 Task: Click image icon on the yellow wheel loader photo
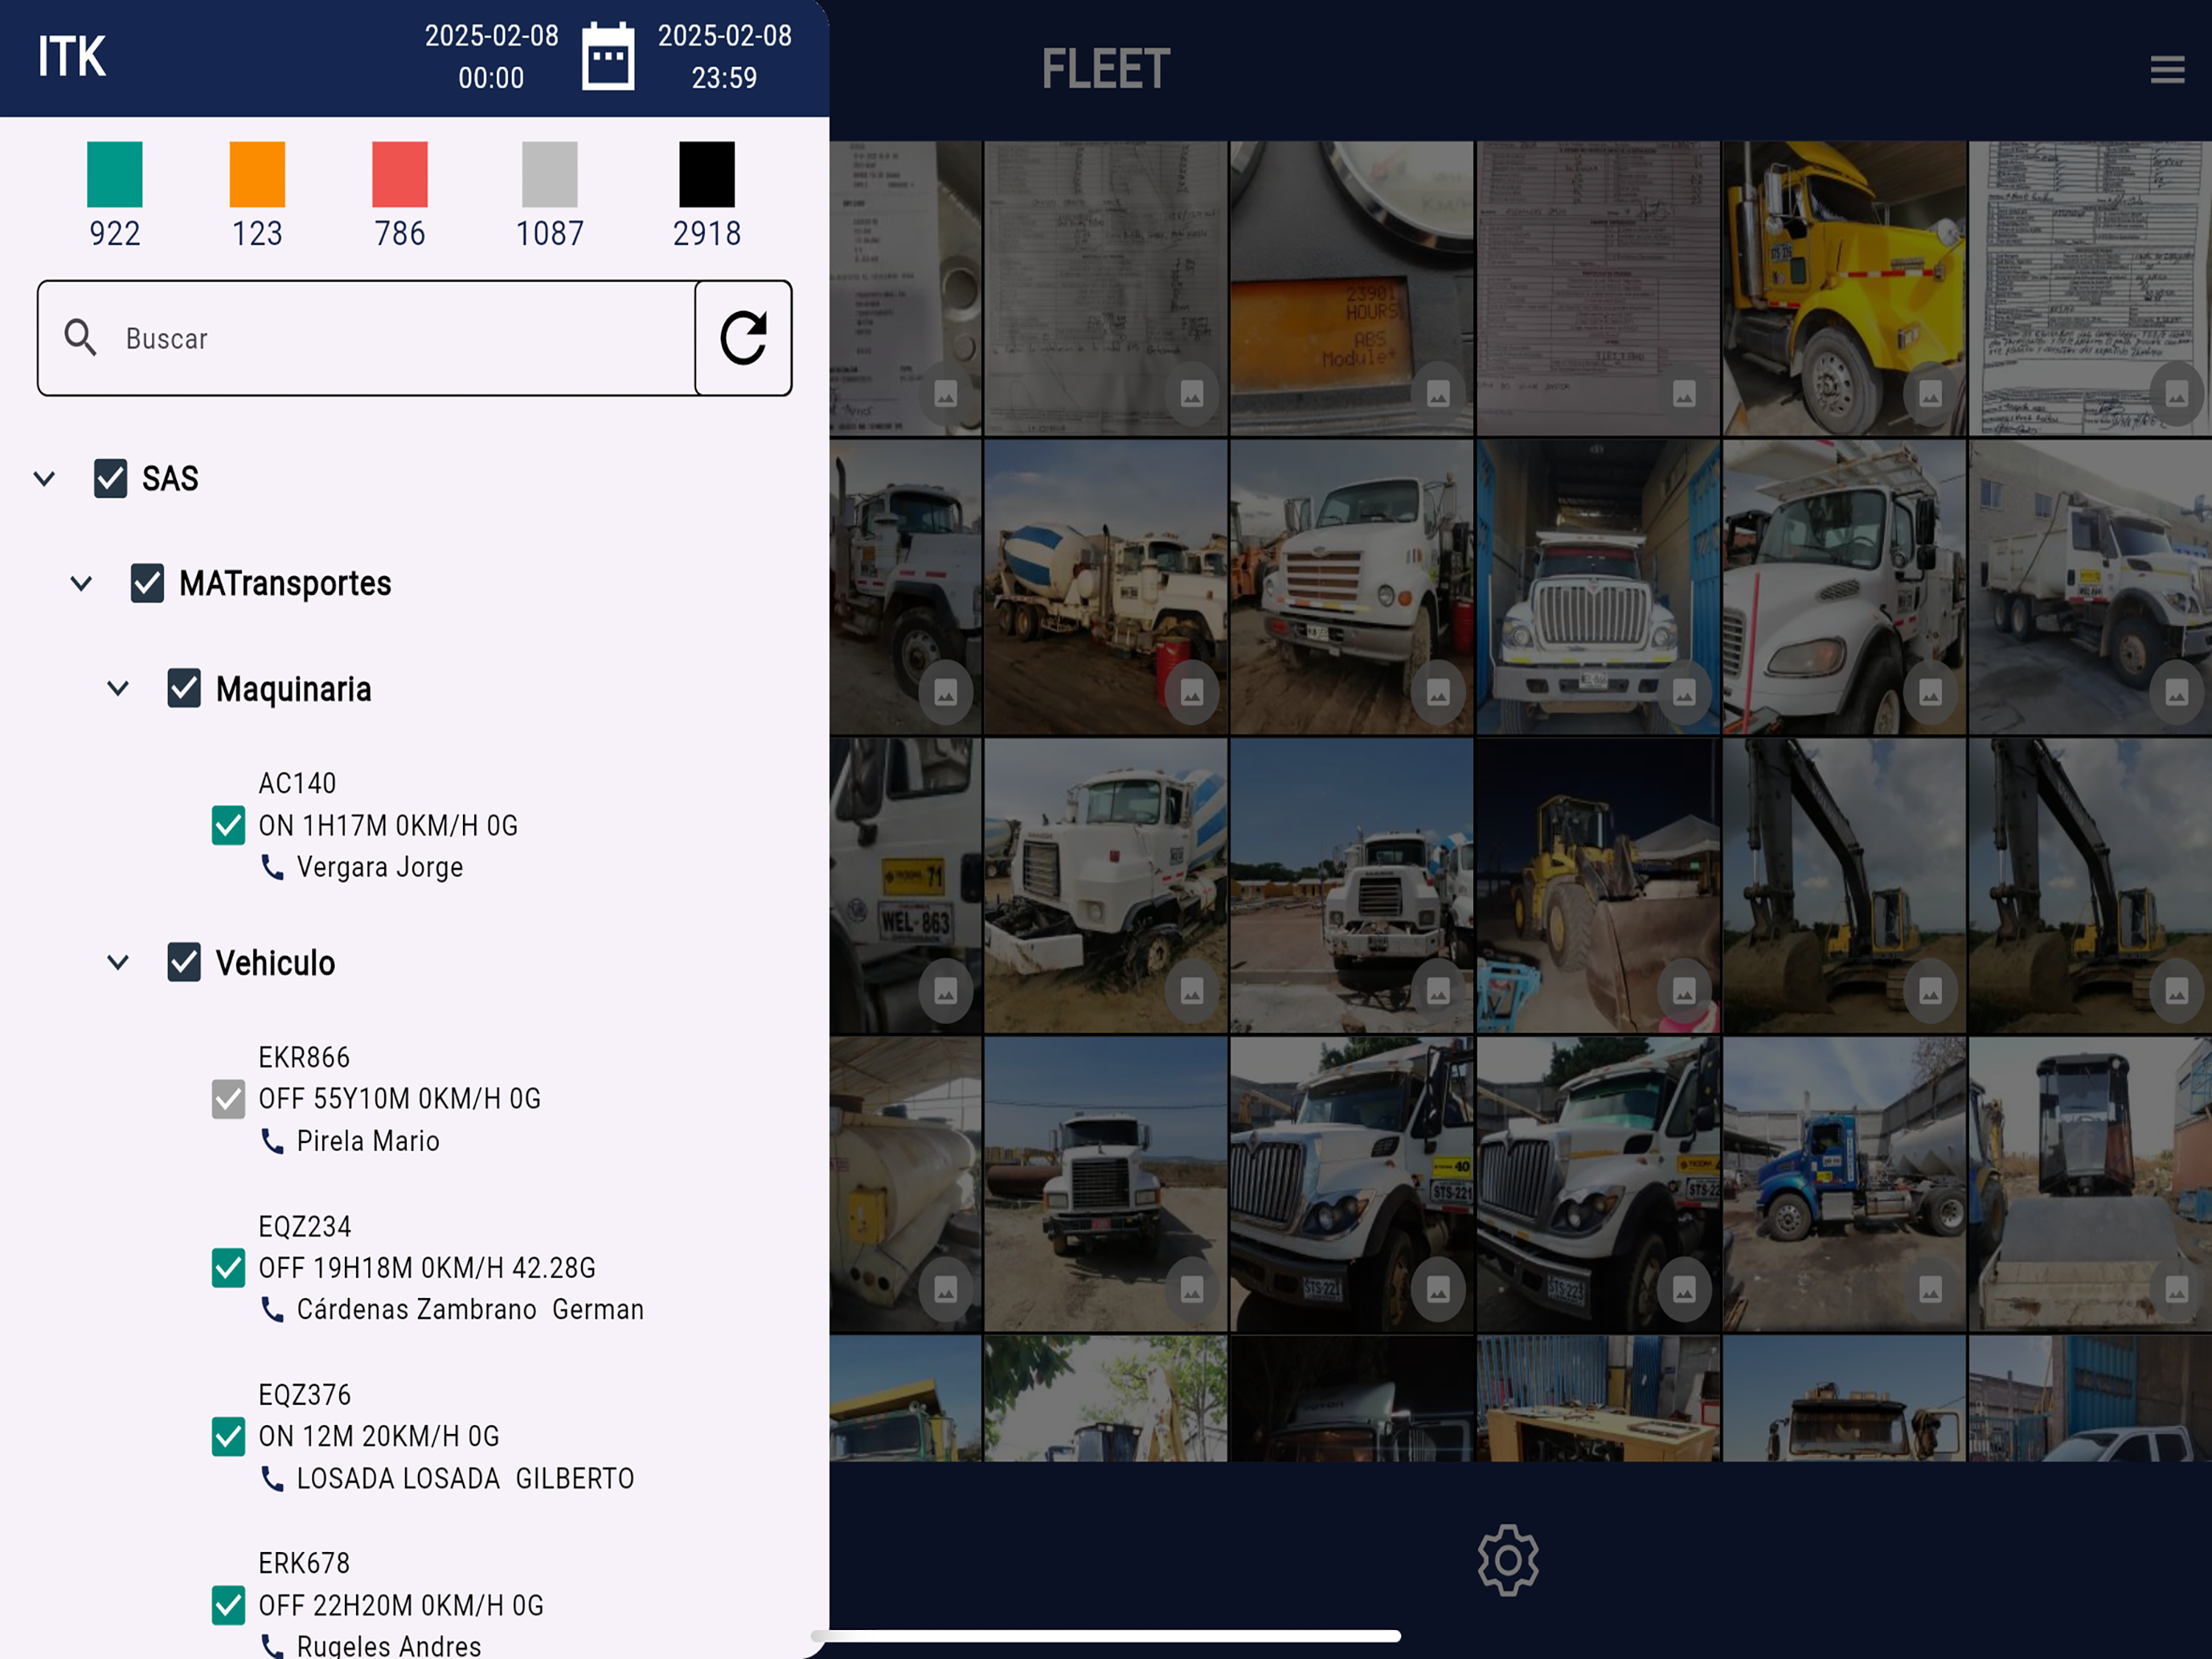tap(1684, 991)
